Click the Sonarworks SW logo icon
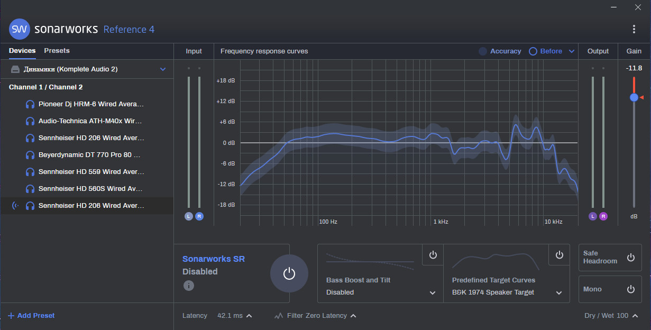 (20, 29)
